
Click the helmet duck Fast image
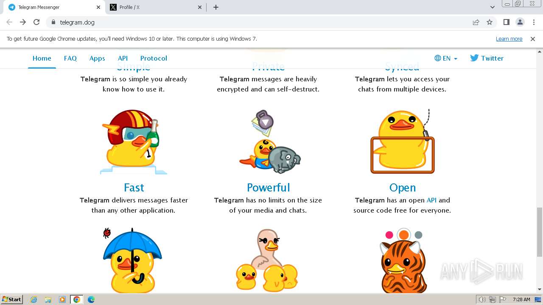point(134,141)
